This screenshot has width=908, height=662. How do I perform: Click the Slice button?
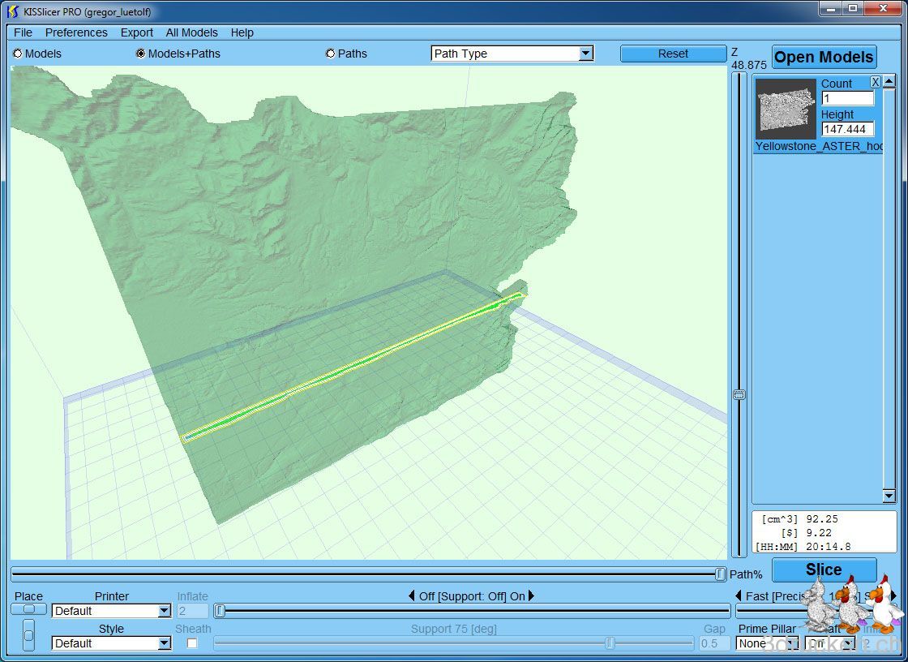pyautogui.click(x=823, y=570)
